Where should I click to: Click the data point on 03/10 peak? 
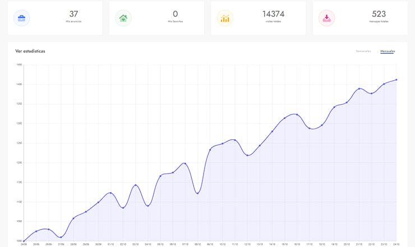[136, 185]
